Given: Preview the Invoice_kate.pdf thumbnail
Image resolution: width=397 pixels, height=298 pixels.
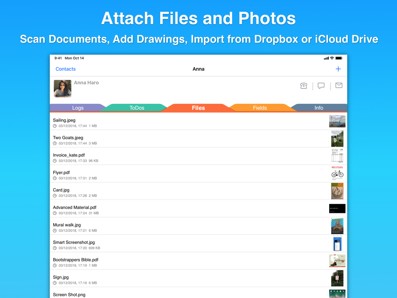Looking at the screenshot, I should (x=337, y=156).
